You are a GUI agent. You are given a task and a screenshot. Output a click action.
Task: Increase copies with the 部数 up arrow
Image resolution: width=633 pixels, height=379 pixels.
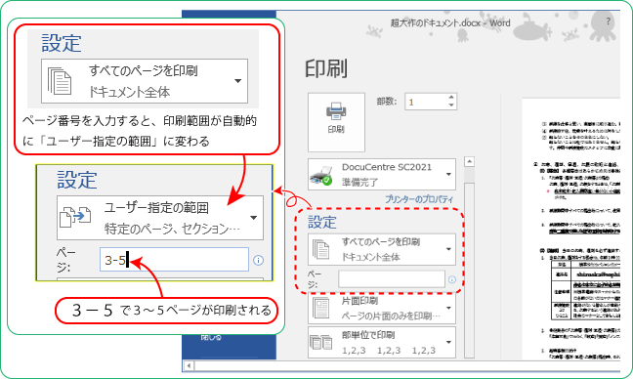pyautogui.click(x=451, y=98)
